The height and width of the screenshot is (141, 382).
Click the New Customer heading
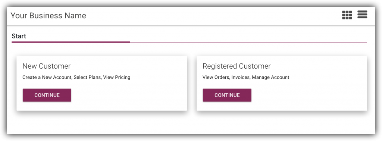(47, 66)
